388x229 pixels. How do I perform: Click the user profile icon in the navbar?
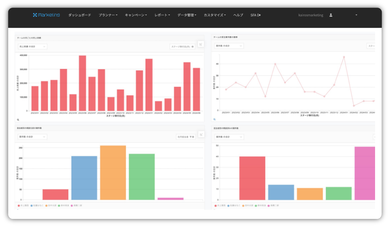pos(331,15)
